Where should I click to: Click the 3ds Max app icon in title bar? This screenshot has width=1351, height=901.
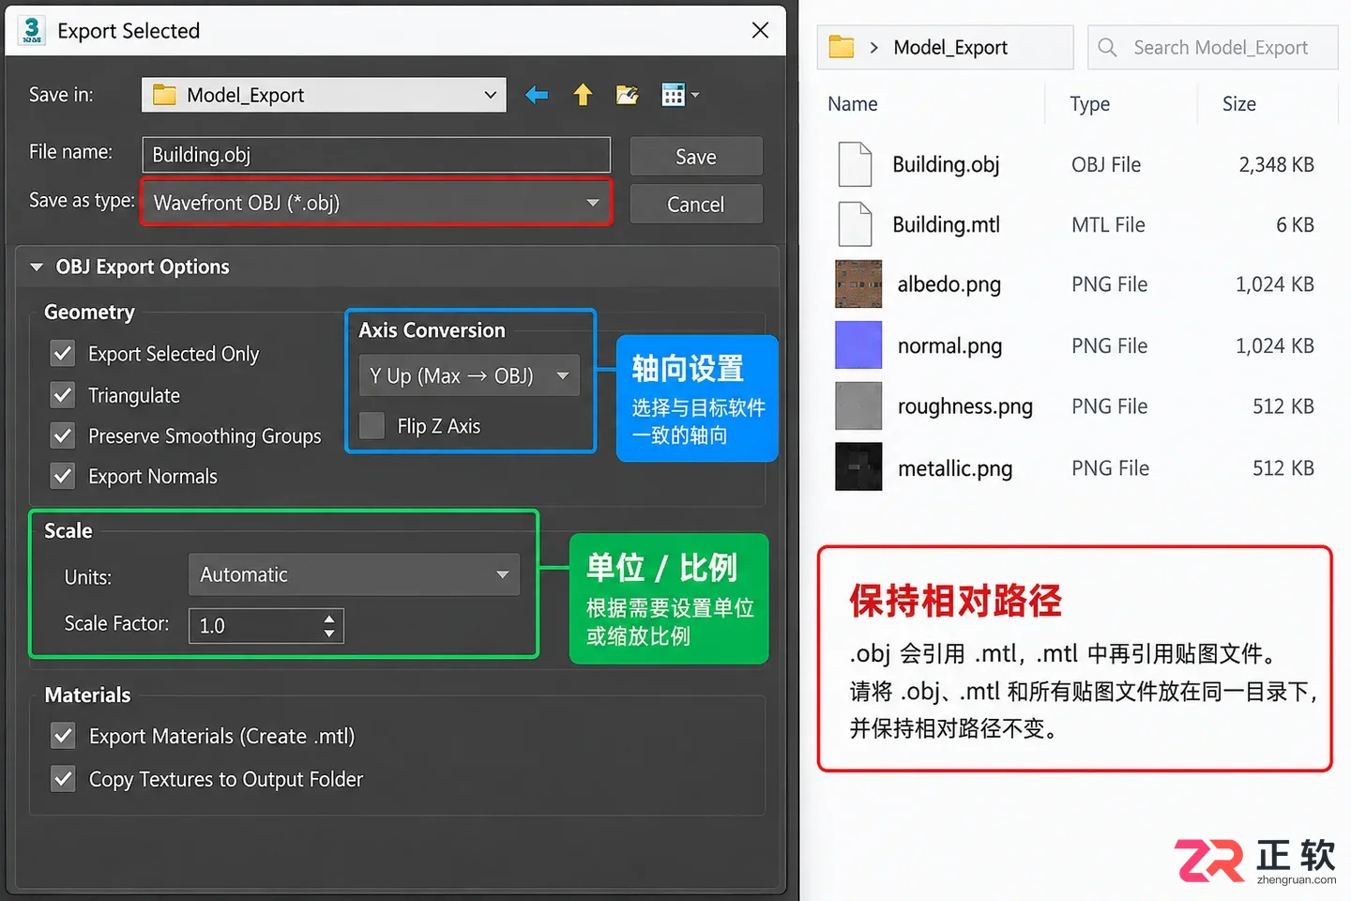[32, 30]
